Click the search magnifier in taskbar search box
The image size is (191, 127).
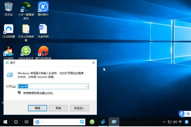[x=82, y=122]
